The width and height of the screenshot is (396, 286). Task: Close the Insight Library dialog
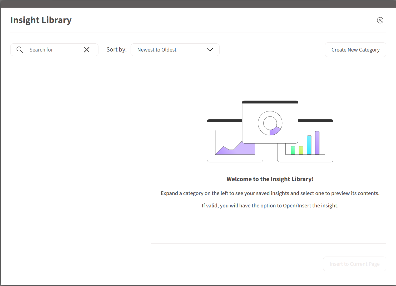click(x=380, y=20)
